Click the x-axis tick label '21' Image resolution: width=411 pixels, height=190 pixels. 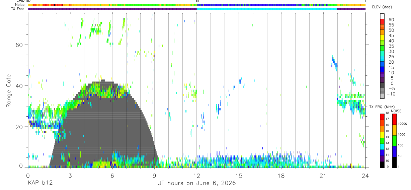click(323, 176)
